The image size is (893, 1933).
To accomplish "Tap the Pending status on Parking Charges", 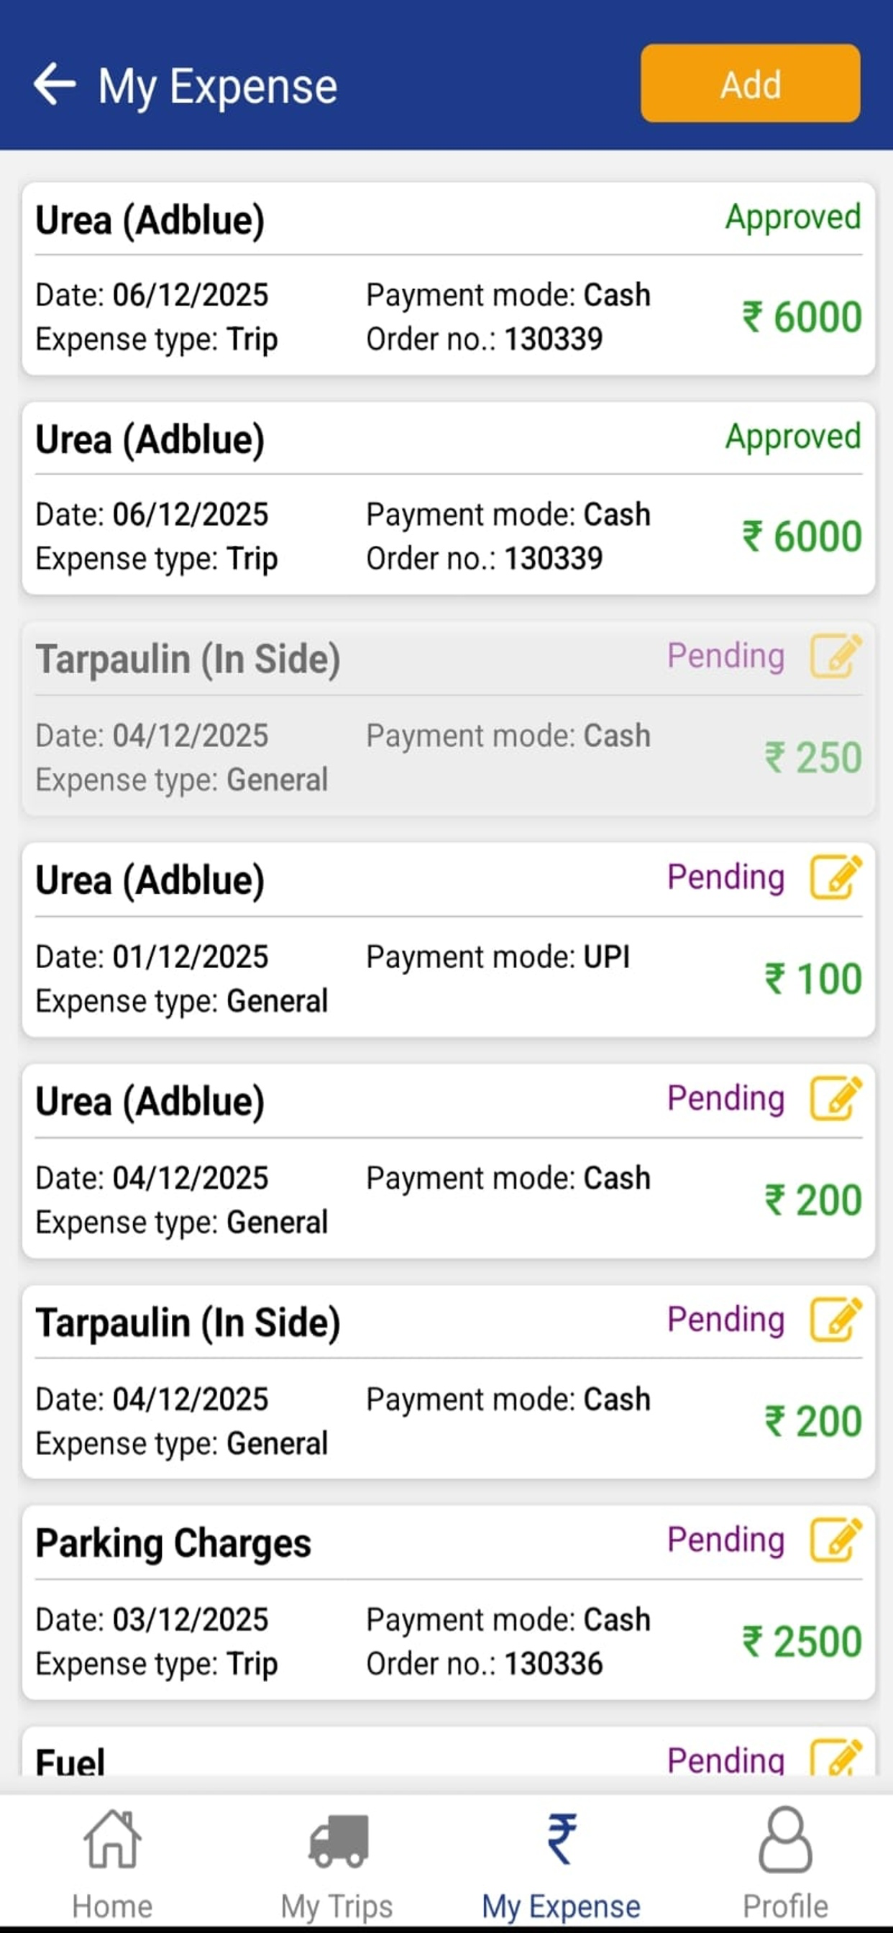I will click(725, 1540).
